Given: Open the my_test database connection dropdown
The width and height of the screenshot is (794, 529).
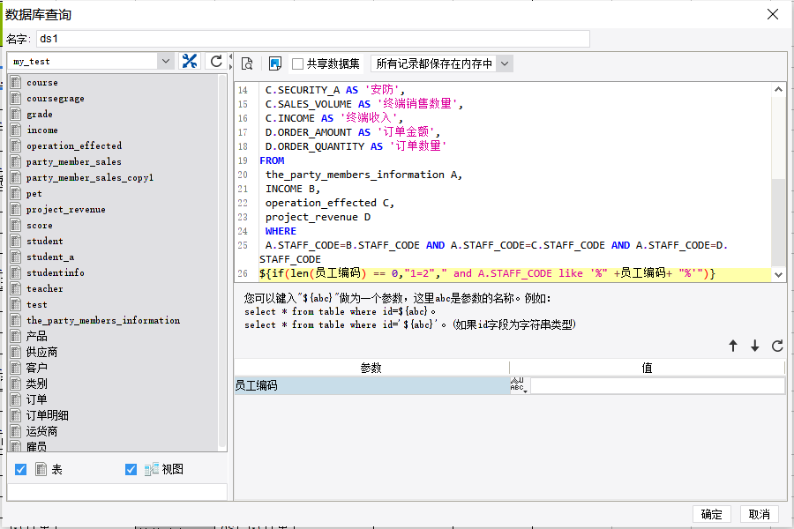Looking at the screenshot, I should [x=166, y=61].
